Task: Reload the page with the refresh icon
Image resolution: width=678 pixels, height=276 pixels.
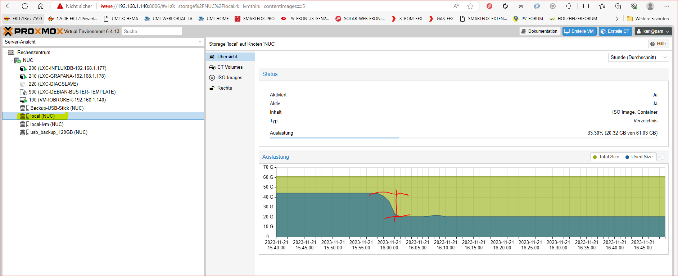Action: (x=25, y=6)
